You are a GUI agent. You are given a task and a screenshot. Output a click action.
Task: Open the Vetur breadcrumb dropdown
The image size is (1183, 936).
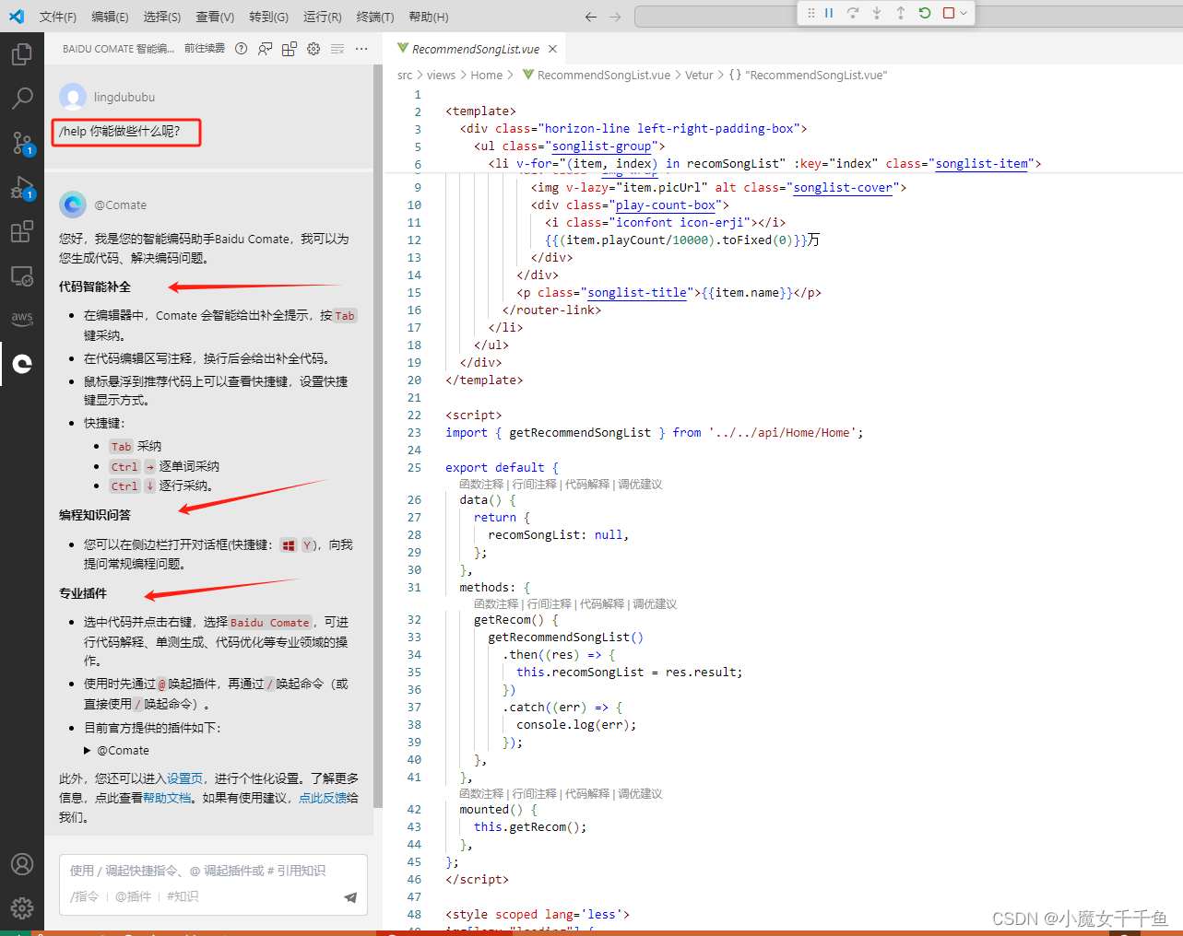tap(699, 76)
